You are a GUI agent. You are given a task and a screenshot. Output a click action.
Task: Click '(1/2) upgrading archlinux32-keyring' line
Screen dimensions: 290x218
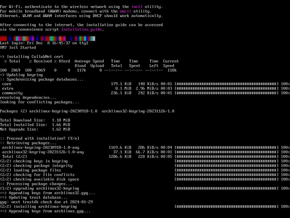(x=40, y=188)
